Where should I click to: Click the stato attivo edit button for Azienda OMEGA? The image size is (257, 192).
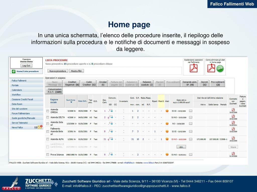point(190,111)
